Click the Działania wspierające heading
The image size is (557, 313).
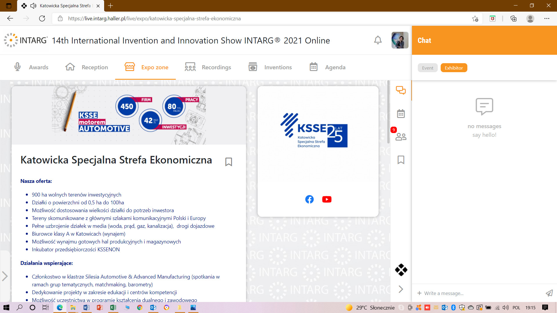coord(46,263)
